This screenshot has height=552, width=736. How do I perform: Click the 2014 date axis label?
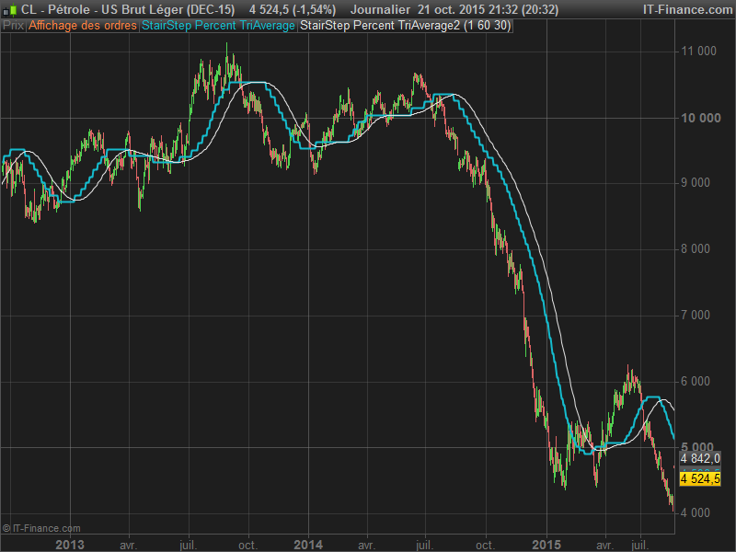point(308,545)
